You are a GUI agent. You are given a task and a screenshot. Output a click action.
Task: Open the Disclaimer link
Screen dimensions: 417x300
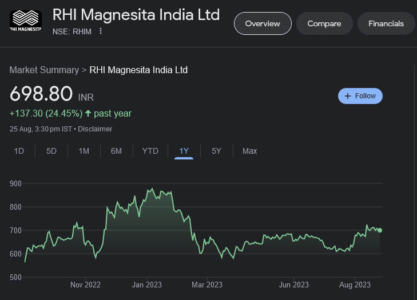click(x=95, y=129)
